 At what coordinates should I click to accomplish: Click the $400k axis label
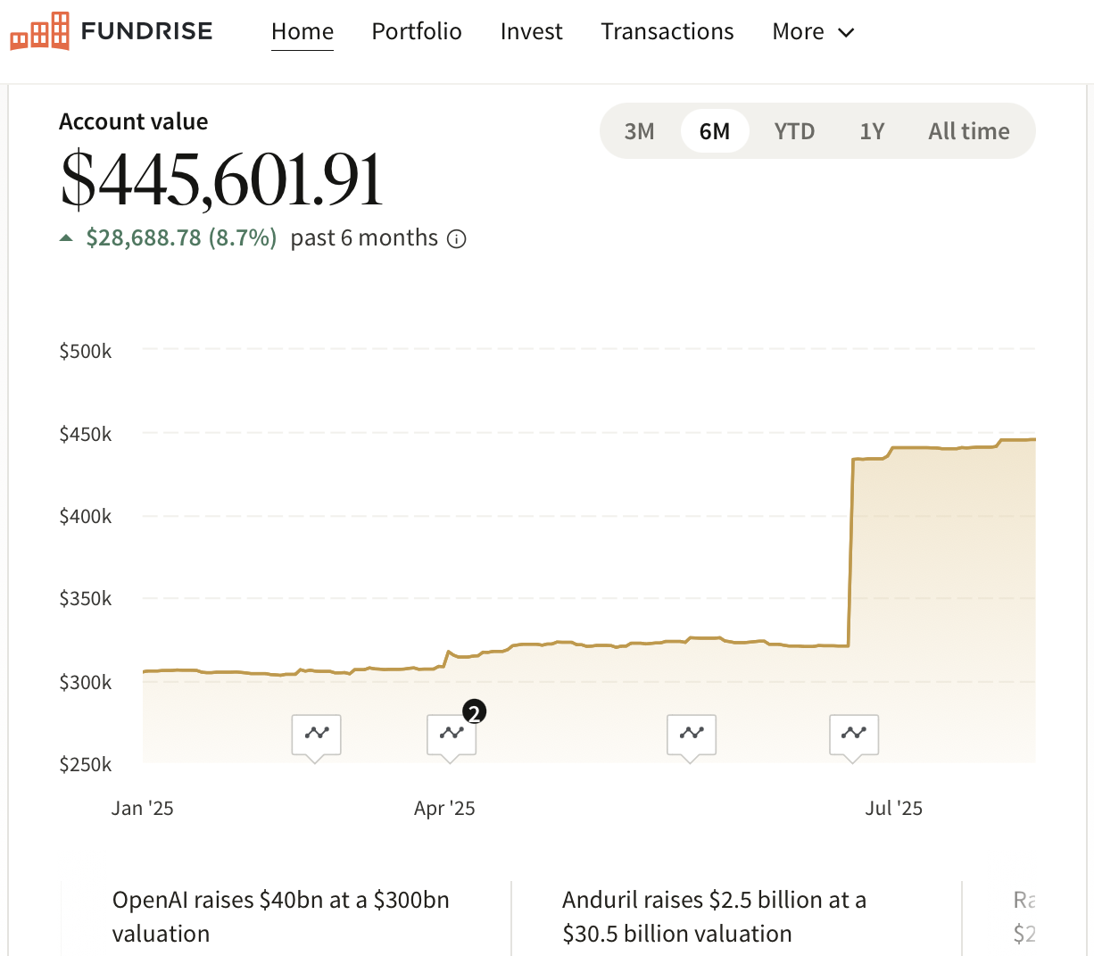(x=86, y=516)
